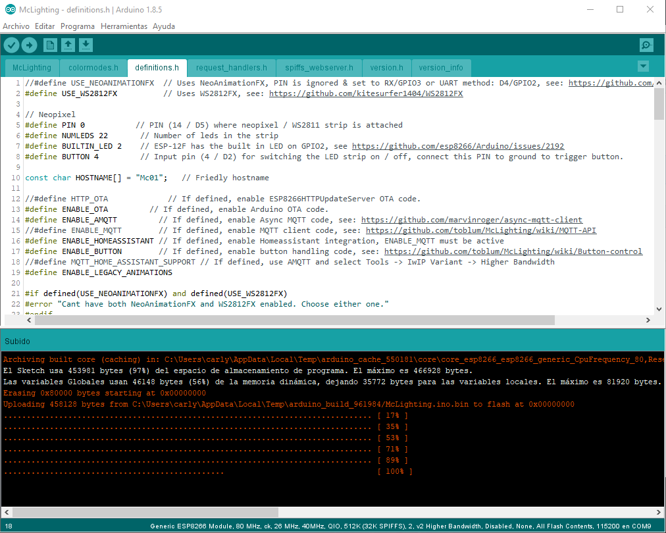Click the 'Uploading 458128 bytes' console line
The height and width of the screenshot is (533, 666).
click(289, 404)
